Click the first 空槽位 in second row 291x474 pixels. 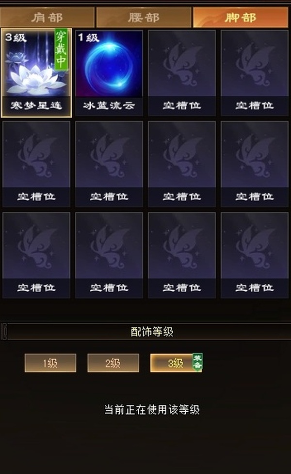coord(36,164)
